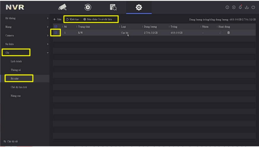
Task: Uncheck the checkbox for disk row 1
Action: [x=55, y=33]
